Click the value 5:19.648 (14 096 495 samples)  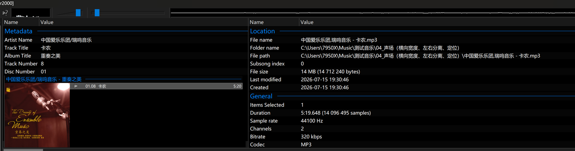coord(336,113)
